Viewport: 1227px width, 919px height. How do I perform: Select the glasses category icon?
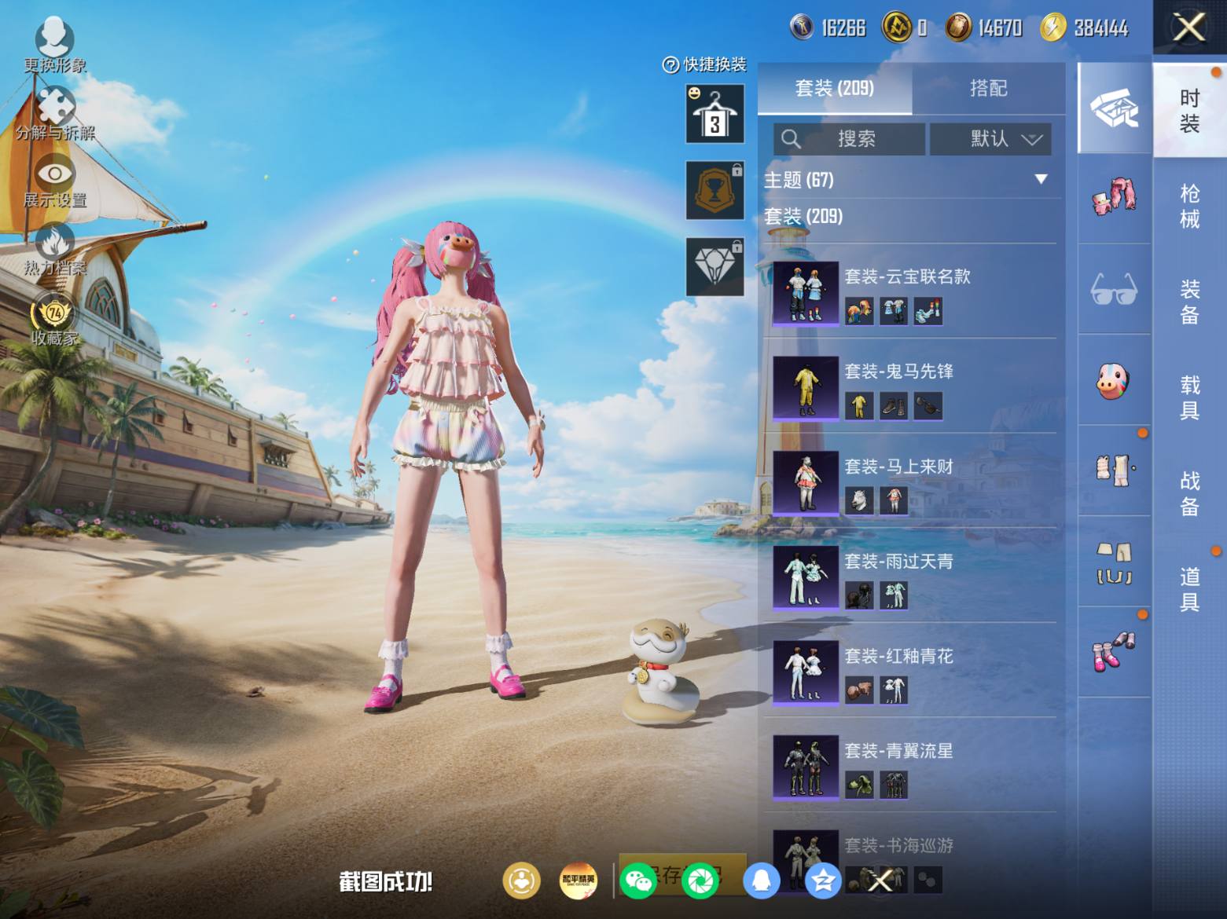point(1114,289)
